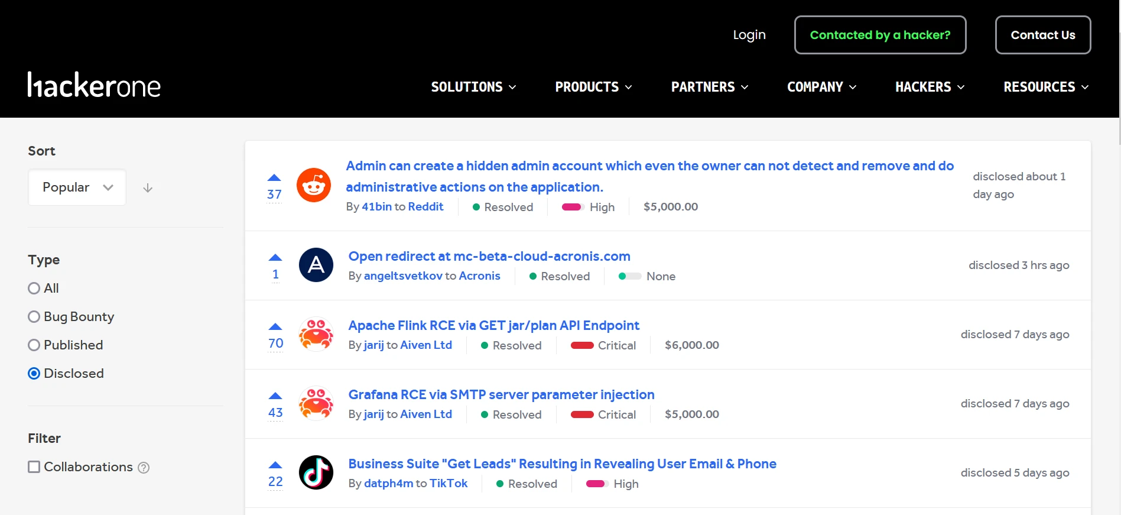Viewport: 1121px width, 515px height.
Task: Open the Acronis program logo
Action: click(316, 265)
